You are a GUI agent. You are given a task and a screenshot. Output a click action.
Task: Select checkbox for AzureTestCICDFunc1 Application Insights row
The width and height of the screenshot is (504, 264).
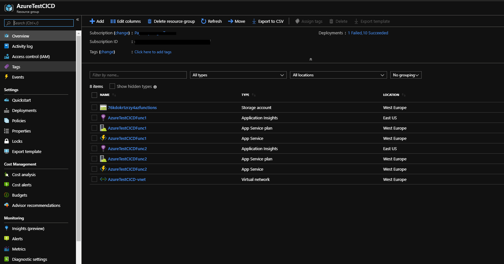[94, 118]
